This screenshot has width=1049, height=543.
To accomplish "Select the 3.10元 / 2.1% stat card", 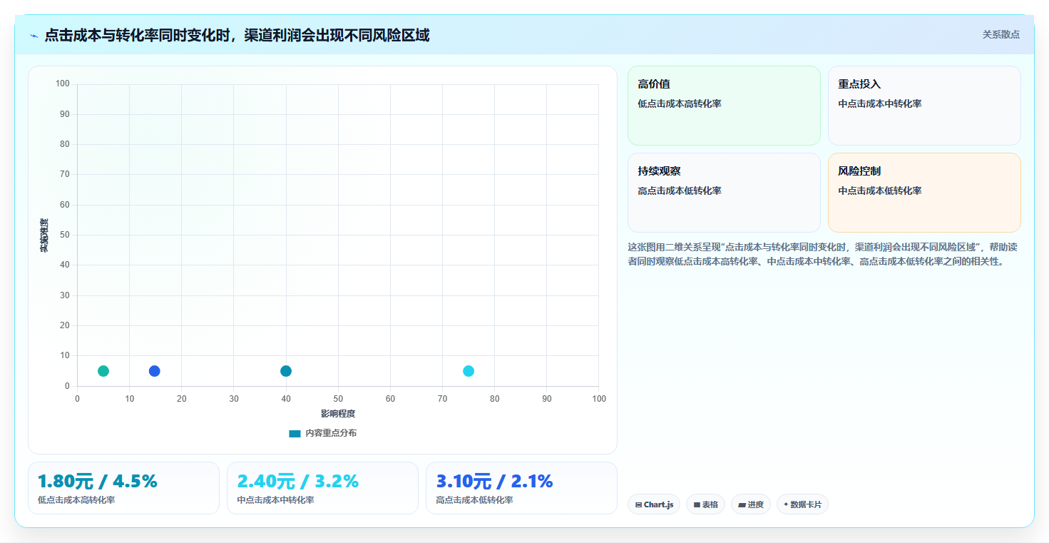I will [x=521, y=488].
